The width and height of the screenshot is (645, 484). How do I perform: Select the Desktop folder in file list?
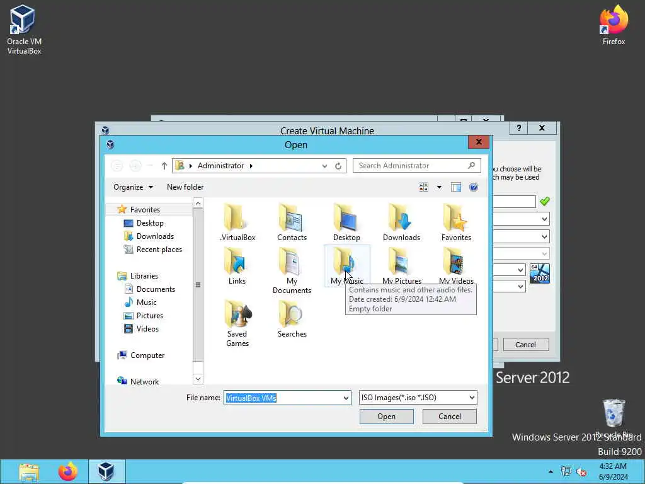click(x=346, y=222)
